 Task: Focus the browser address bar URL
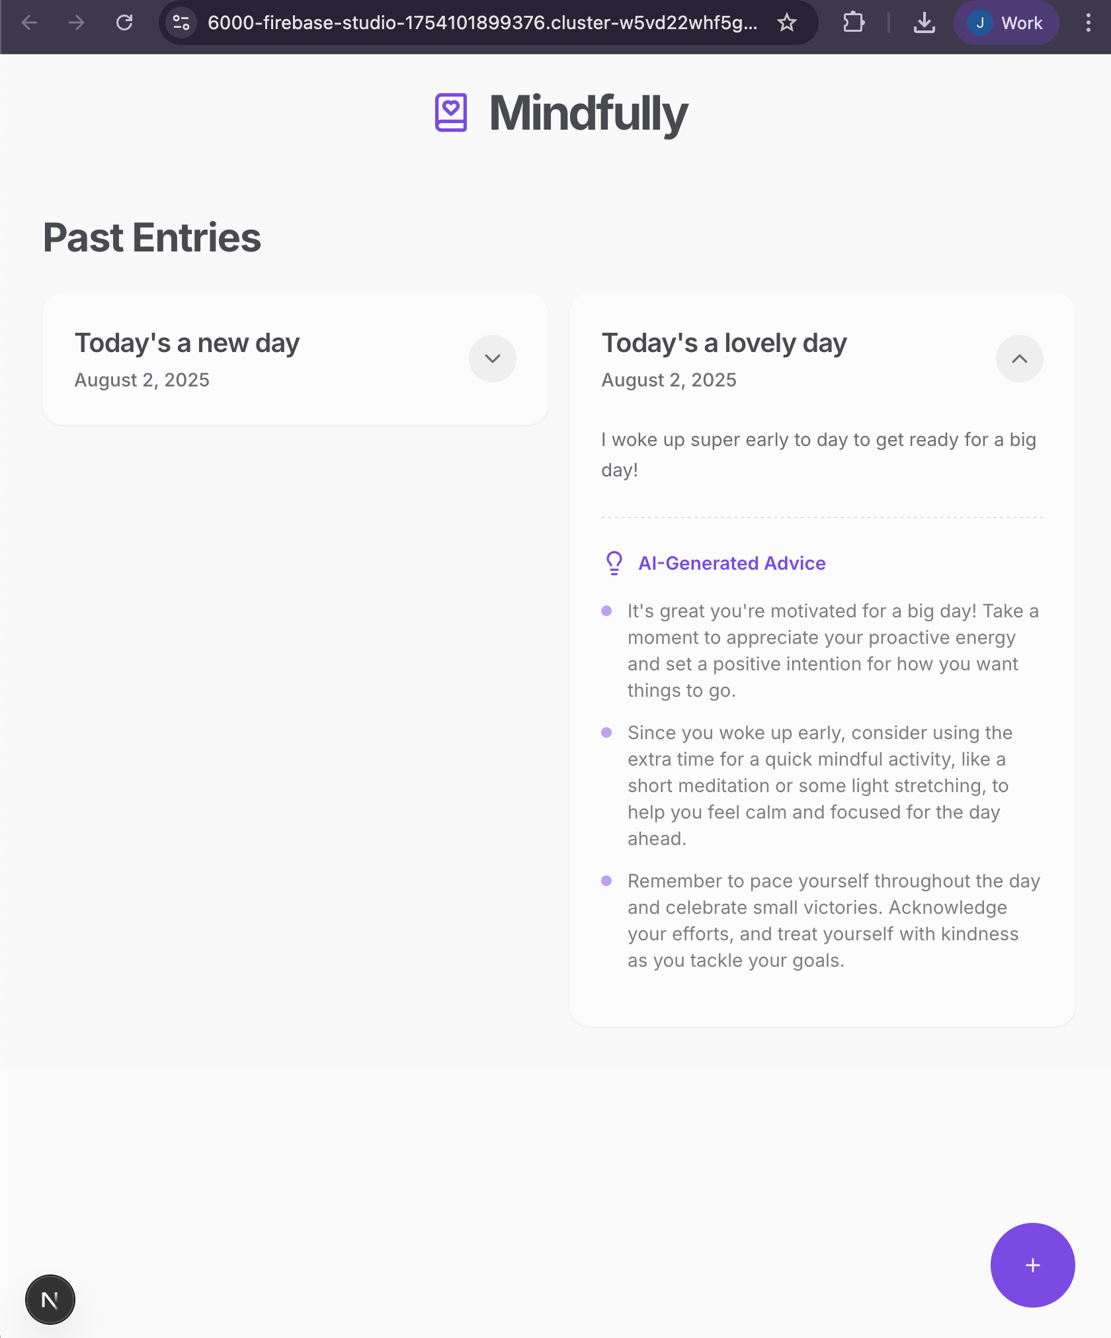click(482, 23)
